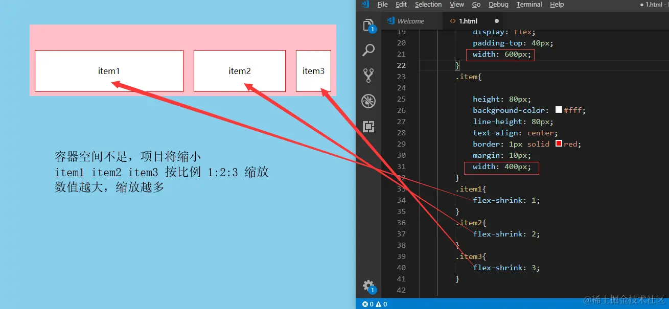This screenshot has height=309, width=669.
Task: Open the Source Control view icon
Action: point(368,76)
